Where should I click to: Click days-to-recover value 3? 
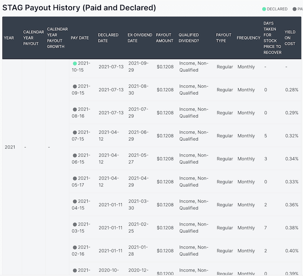(266, 159)
